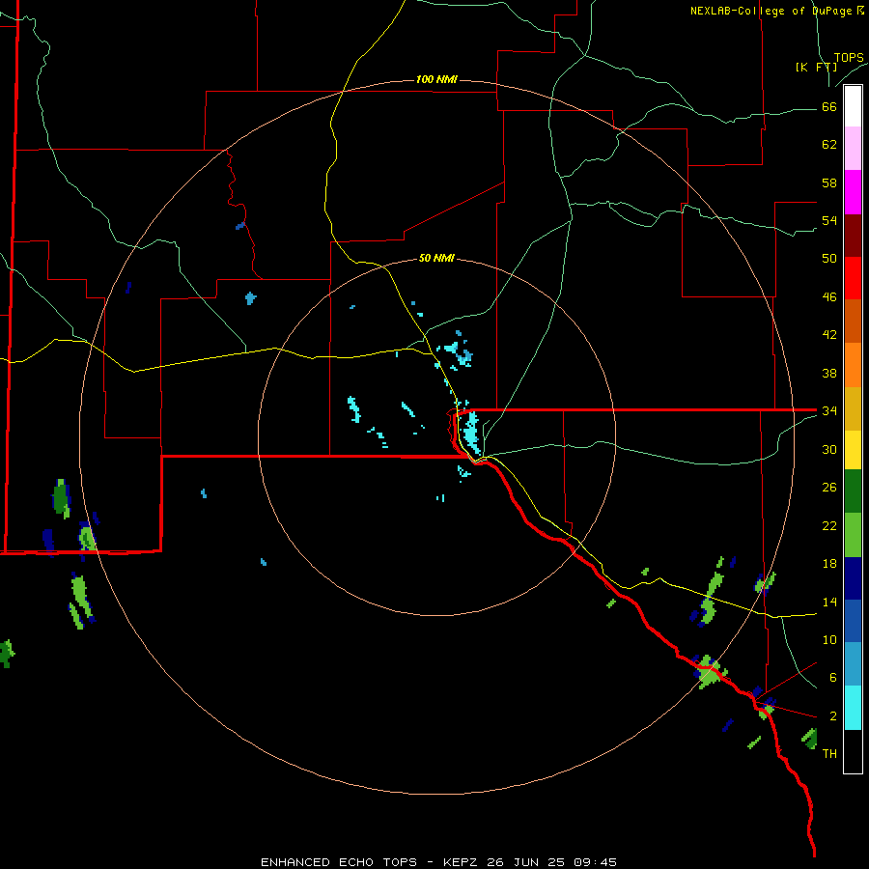Click the gold mustard legend swatch
Image resolution: width=869 pixels, height=869 pixels.
coord(853,408)
